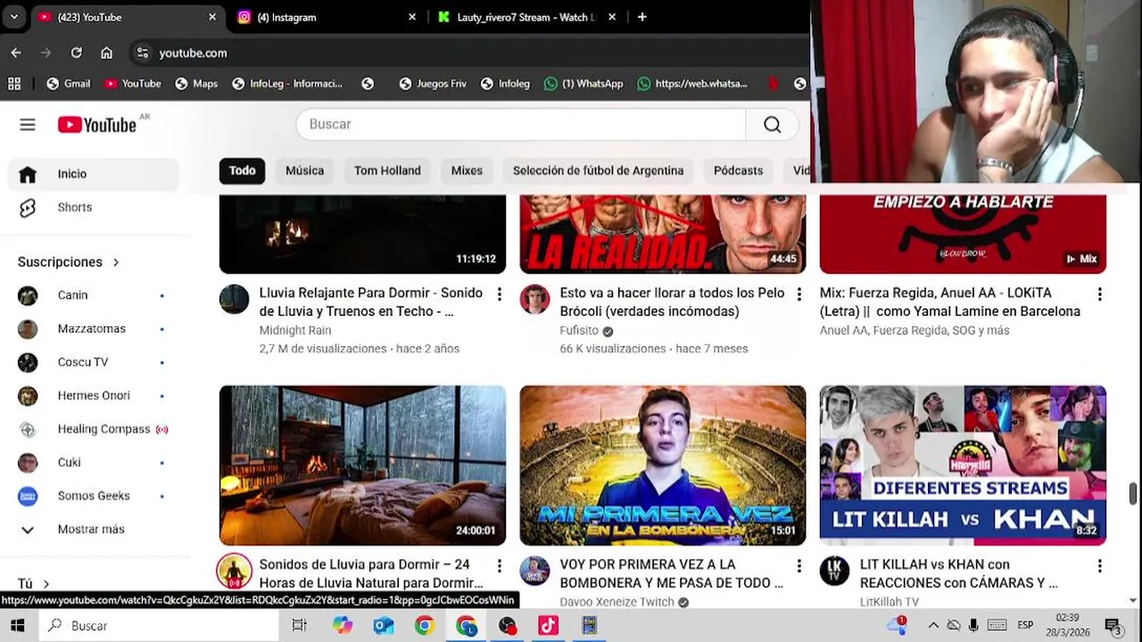Go back with browser back arrow
This screenshot has height=642, width=1142.
point(16,53)
